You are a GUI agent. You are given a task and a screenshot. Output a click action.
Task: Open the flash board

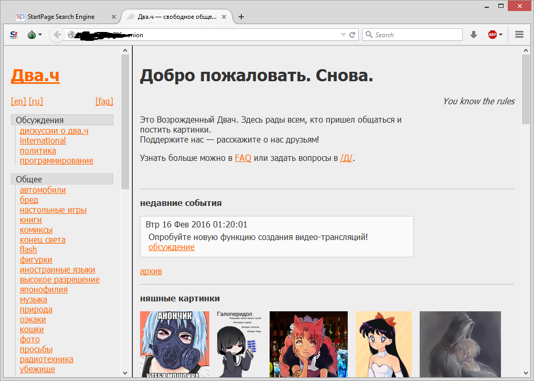point(28,249)
